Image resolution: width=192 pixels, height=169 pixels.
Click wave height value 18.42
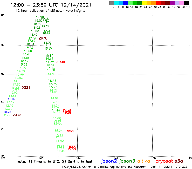[x=34, y=35]
